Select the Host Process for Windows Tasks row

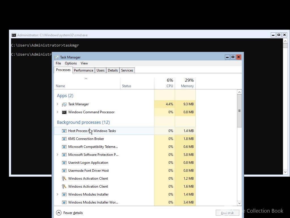pos(125,131)
